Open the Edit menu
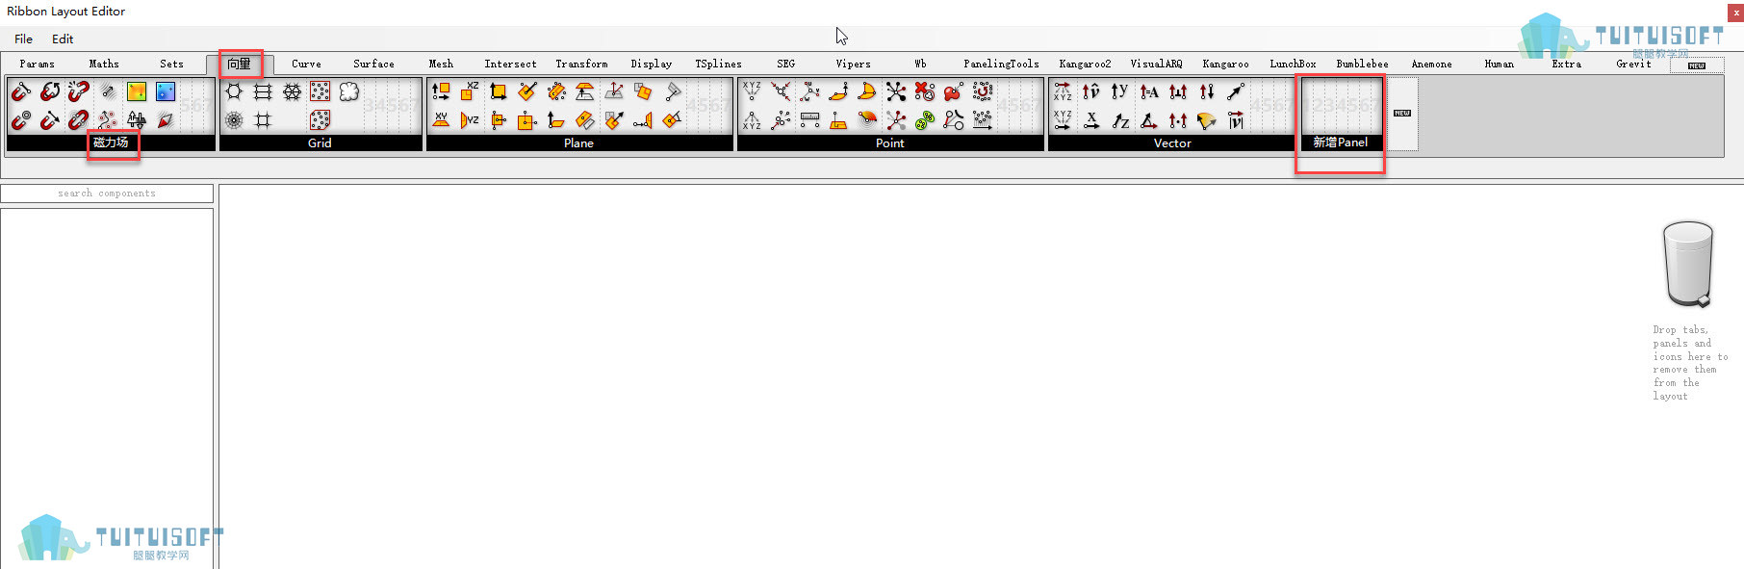Screen dimensions: 1744x569 [x=63, y=39]
